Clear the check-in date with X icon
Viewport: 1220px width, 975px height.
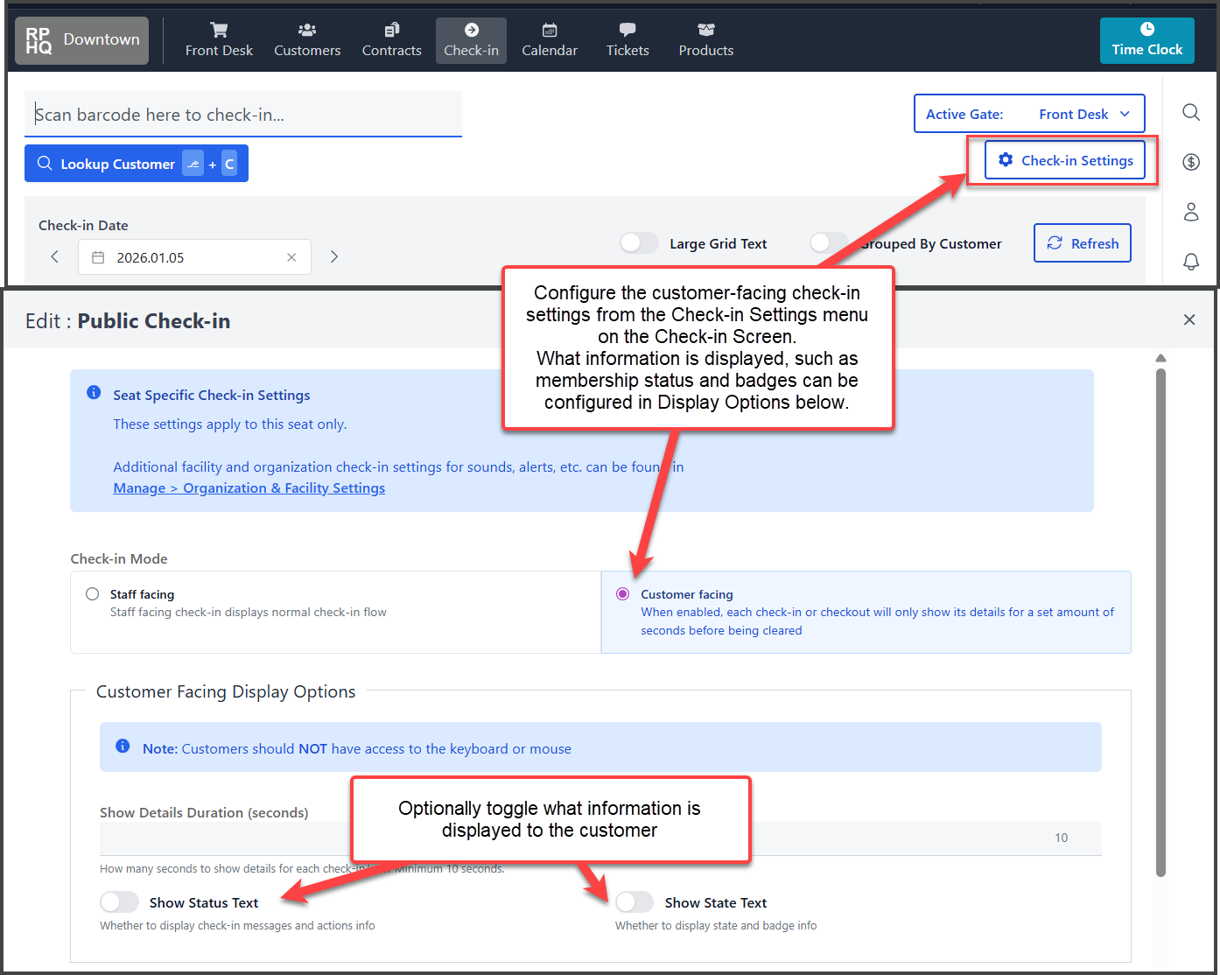(x=291, y=257)
